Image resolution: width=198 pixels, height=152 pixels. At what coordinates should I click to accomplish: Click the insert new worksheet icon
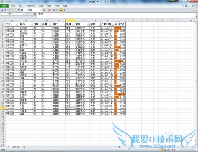(23, 147)
